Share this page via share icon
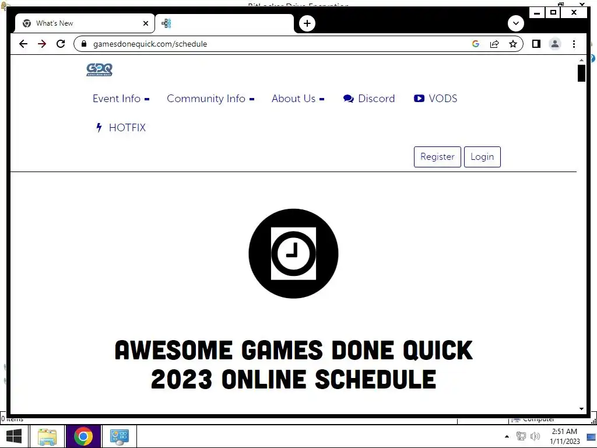The height and width of the screenshot is (448, 597). click(494, 44)
